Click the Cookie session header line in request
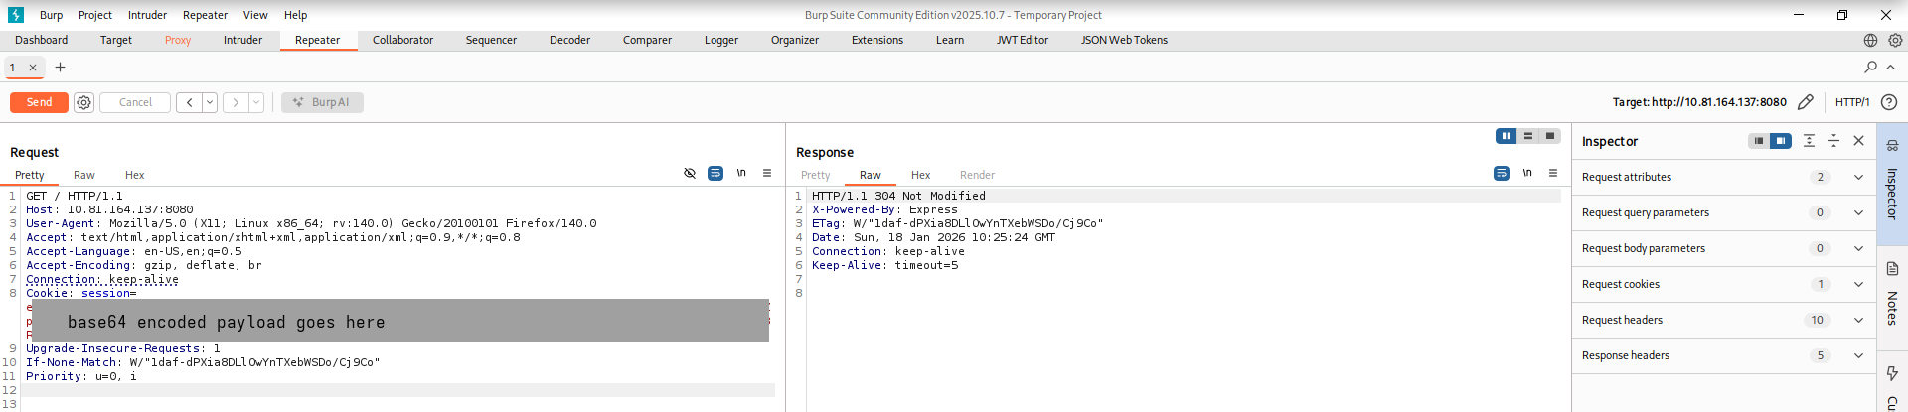Image resolution: width=1908 pixels, height=412 pixels. (80, 293)
